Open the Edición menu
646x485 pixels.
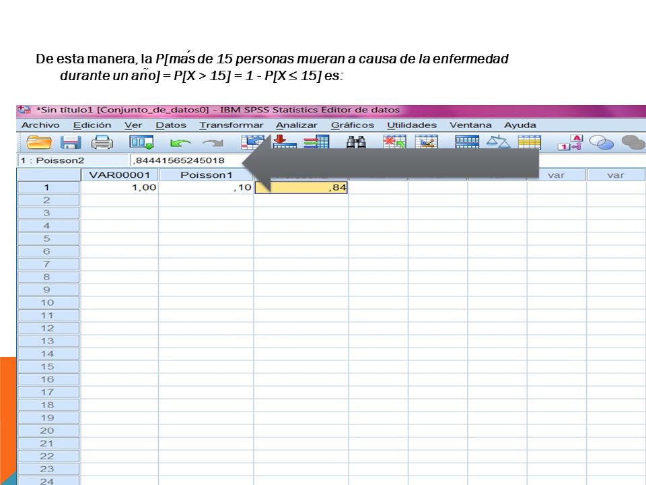[x=92, y=125]
